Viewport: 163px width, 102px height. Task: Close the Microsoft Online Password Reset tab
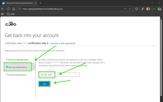click(x=35, y=3)
